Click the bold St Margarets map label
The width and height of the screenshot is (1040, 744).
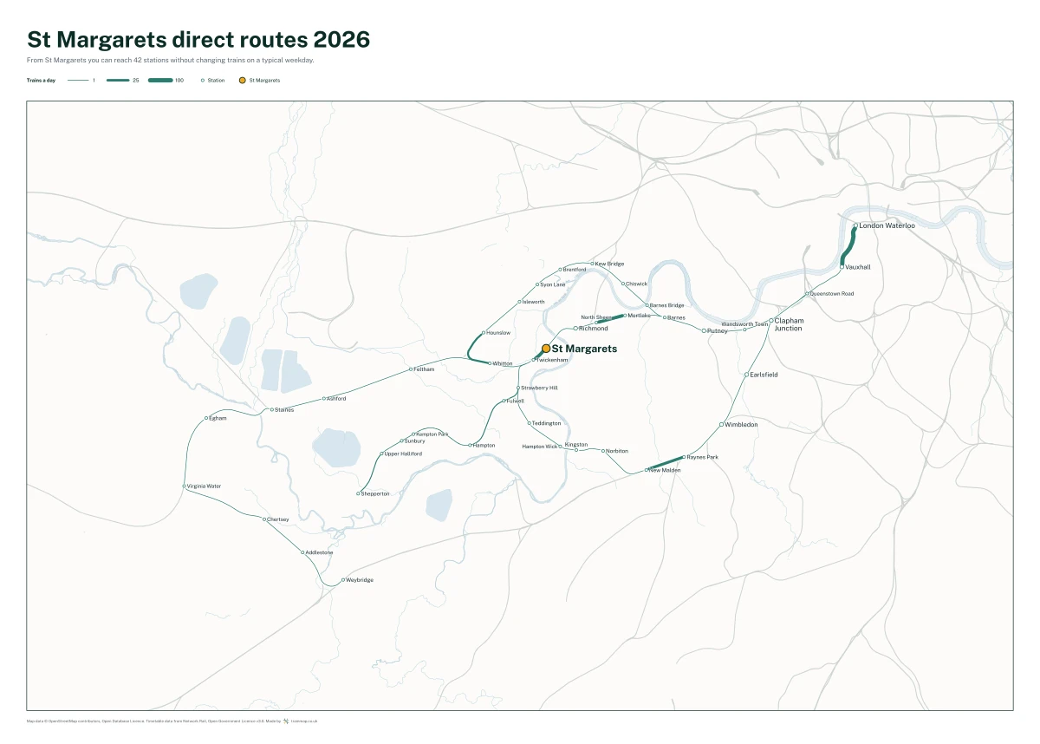584,349
